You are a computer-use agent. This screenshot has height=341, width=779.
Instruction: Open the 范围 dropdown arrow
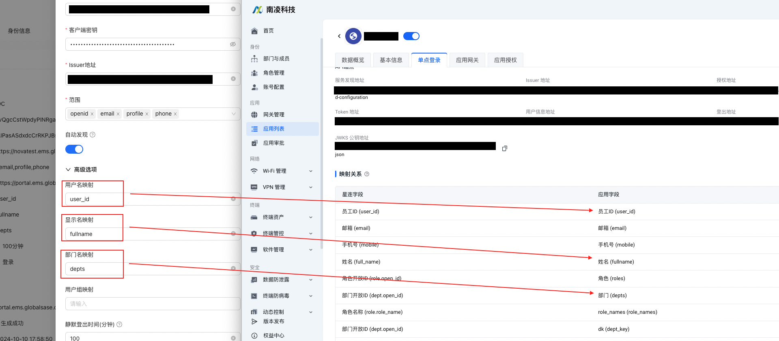pyautogui.click(x=234, y=114)
